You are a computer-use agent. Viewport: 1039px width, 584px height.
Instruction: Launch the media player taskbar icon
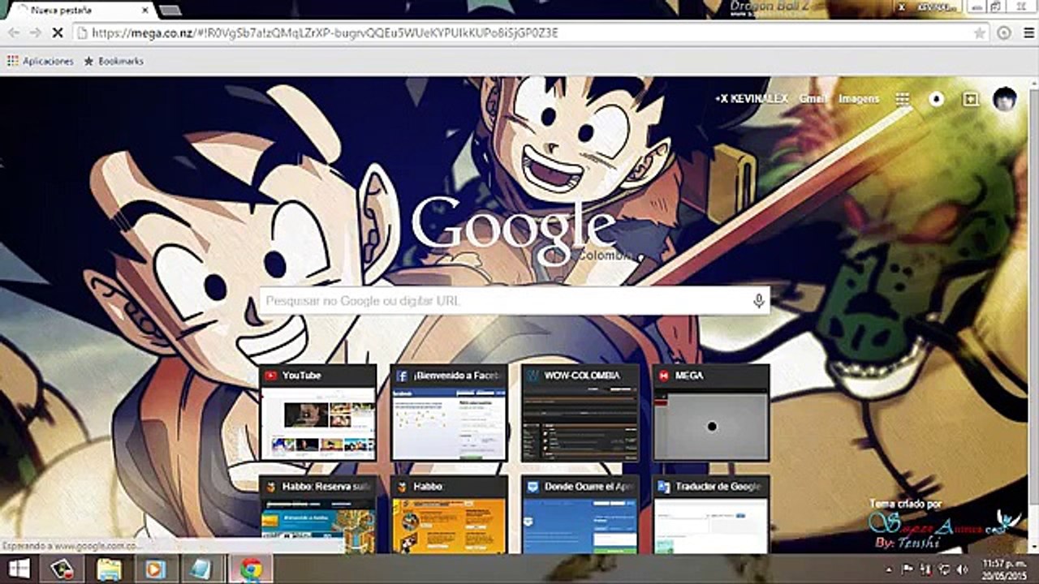(155, 569)
